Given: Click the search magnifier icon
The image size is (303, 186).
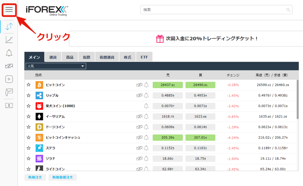Looking at the screenshot, I should pyautogui.click(x=288, y=10).
